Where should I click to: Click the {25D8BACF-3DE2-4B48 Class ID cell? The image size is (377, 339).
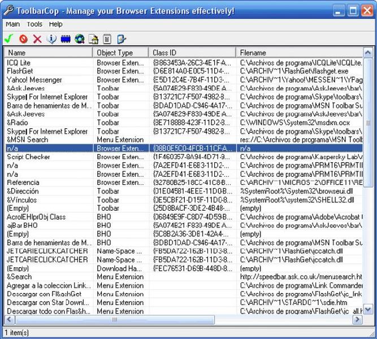(191, 208)
